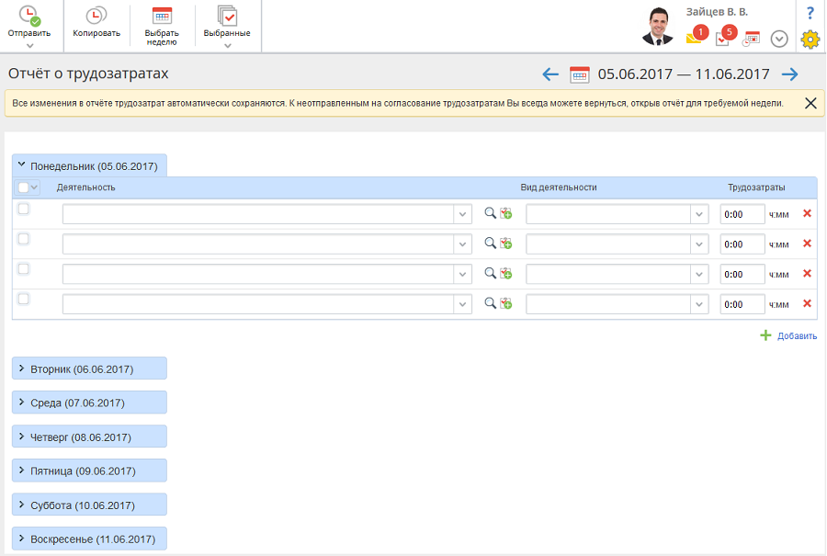Go to previous week arrow

(x=550, y=74)
